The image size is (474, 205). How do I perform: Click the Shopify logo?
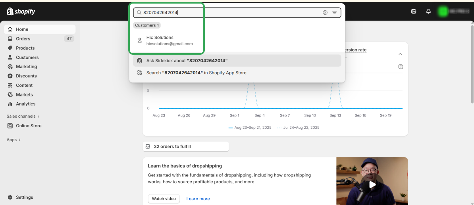[21, 11]
